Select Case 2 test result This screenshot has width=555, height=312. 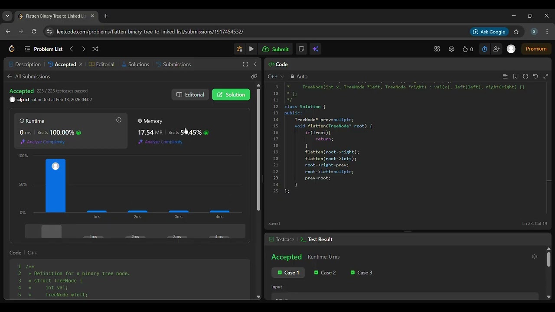tap(325, 273)
